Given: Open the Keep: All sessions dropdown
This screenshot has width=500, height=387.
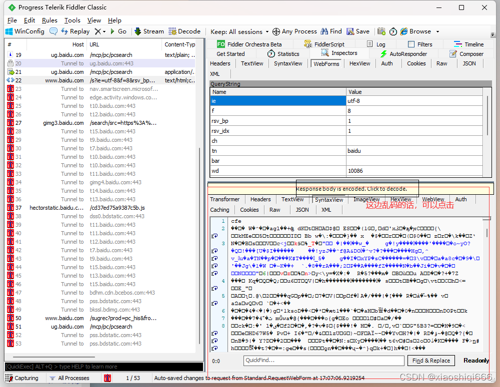Looking at the screenshot, I should 239,31.
